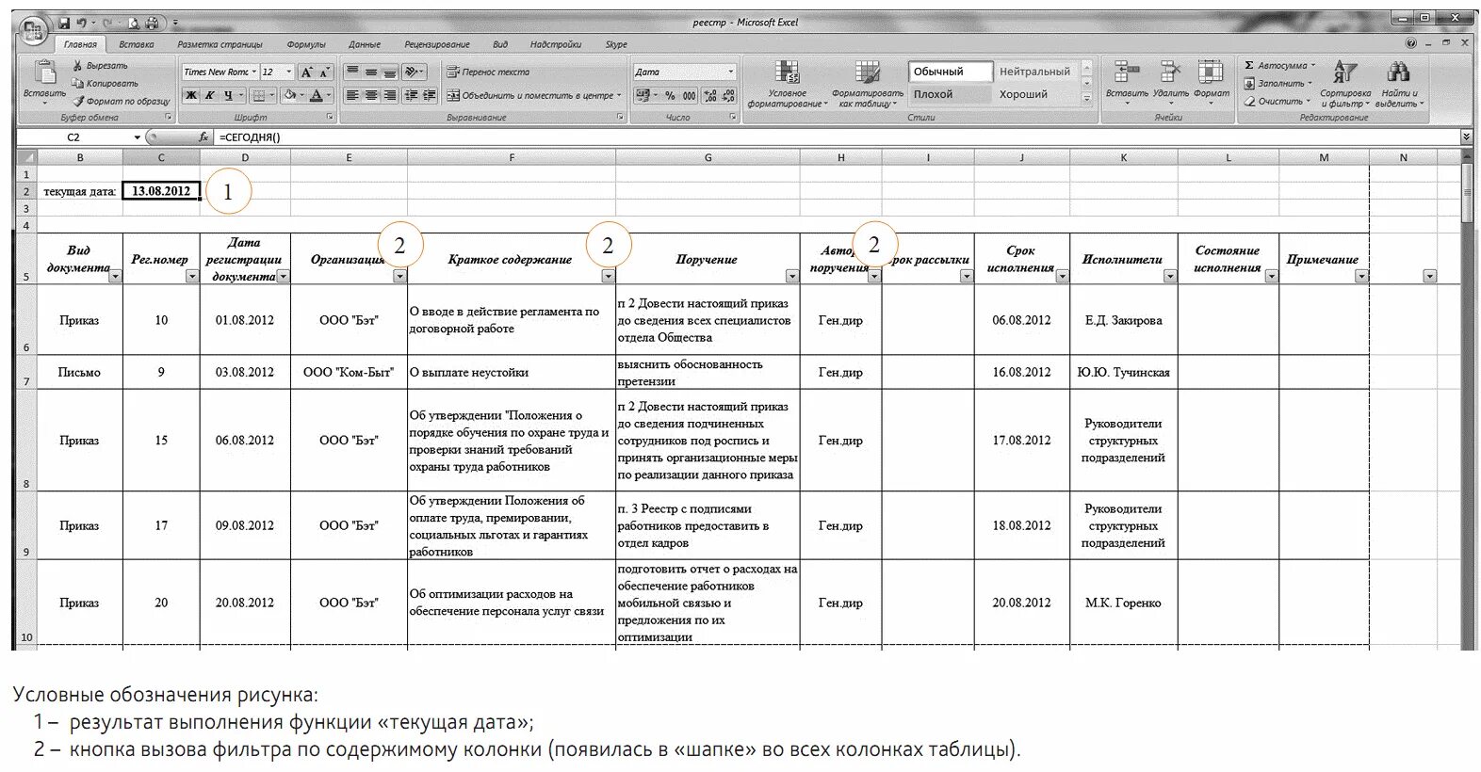Open the text orientation button
The width and height of the screenshot is (1481, 772).
414,72
